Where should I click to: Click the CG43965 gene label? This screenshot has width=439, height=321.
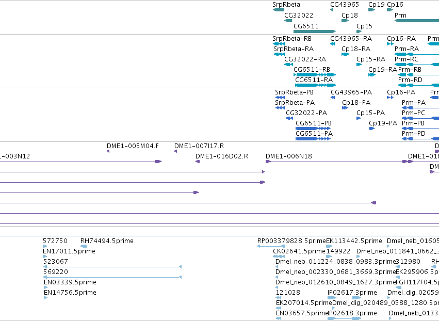coord(345,5)
